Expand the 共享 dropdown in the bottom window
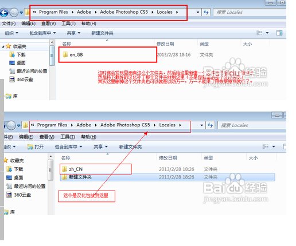Image resolution: width=296 pixels, height=246 pixels. click(100, 146)
